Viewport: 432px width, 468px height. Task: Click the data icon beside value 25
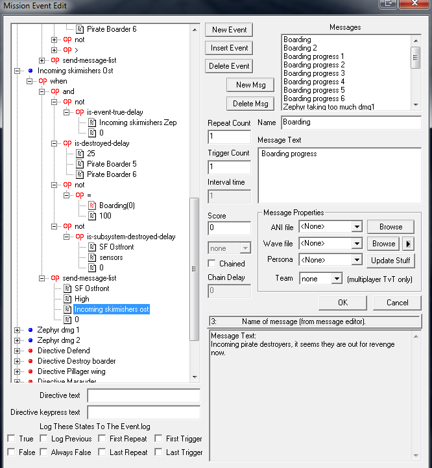point(80,154)
